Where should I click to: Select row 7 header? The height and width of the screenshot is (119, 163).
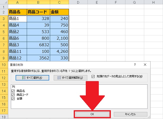coord(4,45)
